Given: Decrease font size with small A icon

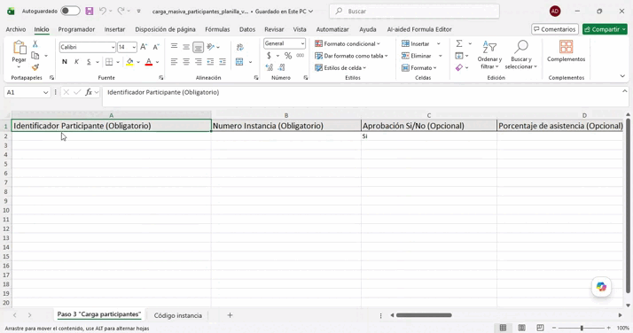Looking at the screenshot, I should click(156, 47).
